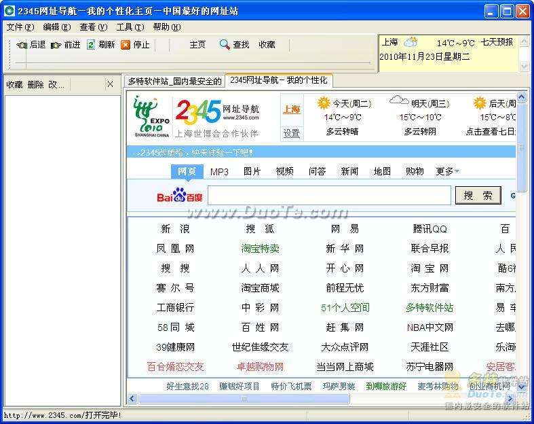Viewport: 534px width, 424px height.
Task: Open the 苏宁电器网 link
Action: [x=430, y=367]
